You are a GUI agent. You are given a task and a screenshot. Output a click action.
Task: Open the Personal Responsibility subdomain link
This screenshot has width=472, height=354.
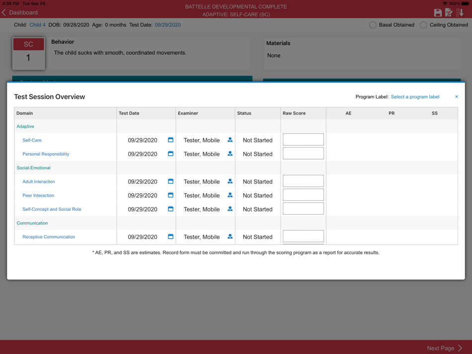pos(46,154)
